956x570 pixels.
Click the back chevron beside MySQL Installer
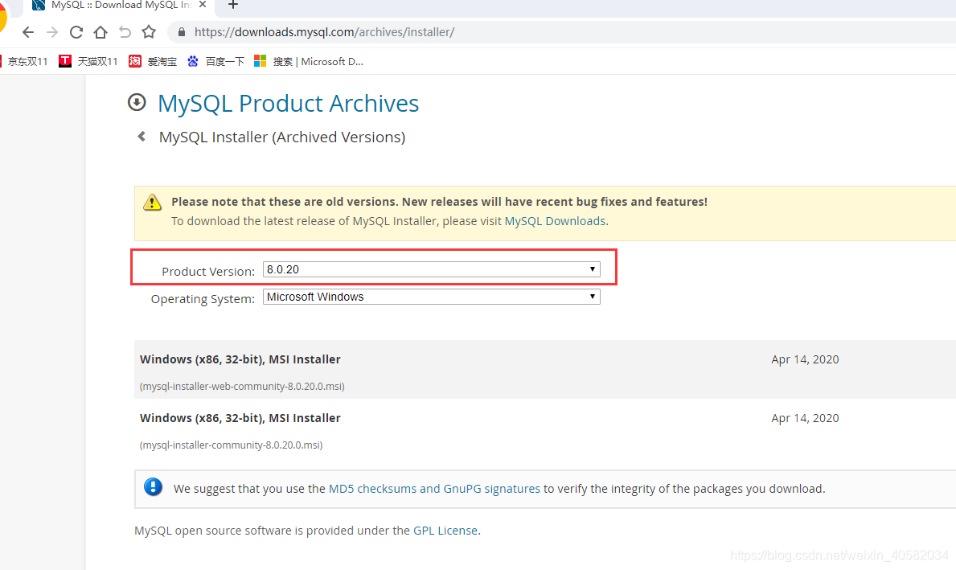point(142,137)
